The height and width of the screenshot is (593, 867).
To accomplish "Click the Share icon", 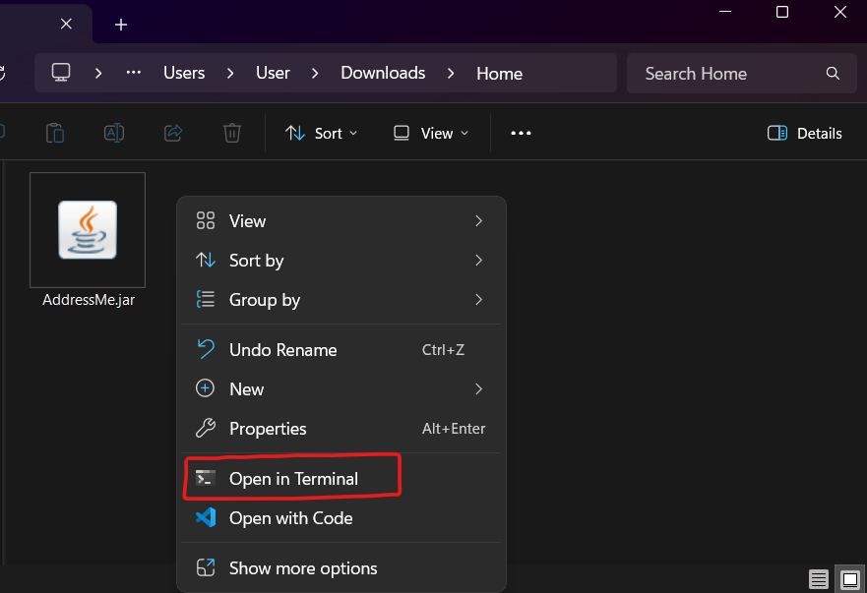I will [172, 133].
